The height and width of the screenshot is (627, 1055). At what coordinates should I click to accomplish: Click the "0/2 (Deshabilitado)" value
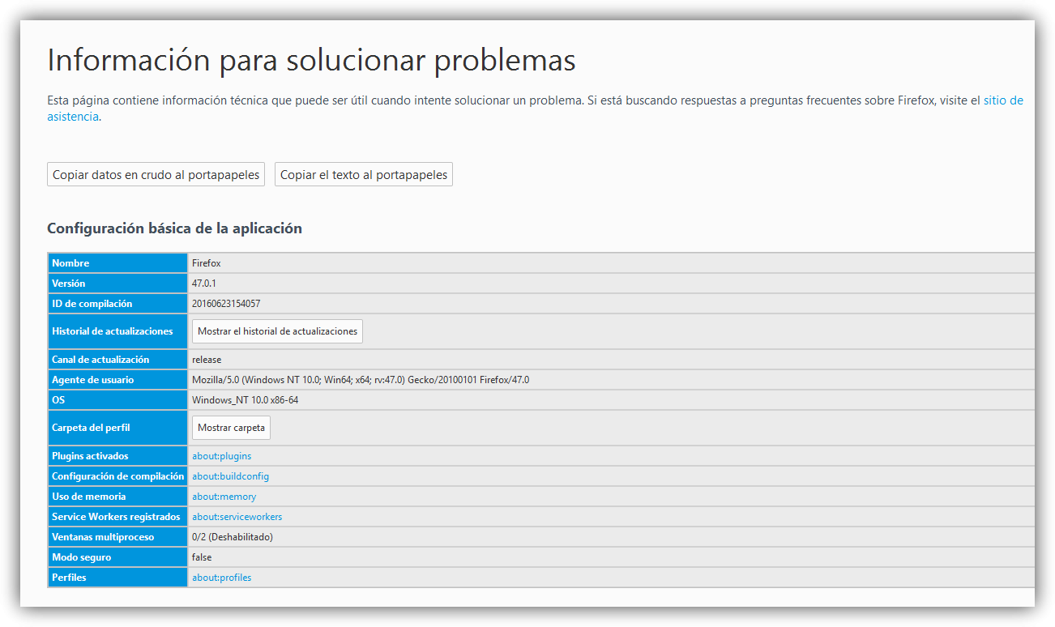(233, 537)
